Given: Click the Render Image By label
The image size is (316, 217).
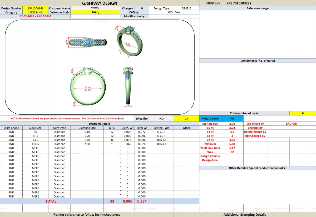Looking at the screenshot, I should pyautogui.click(x=255, y=132).
